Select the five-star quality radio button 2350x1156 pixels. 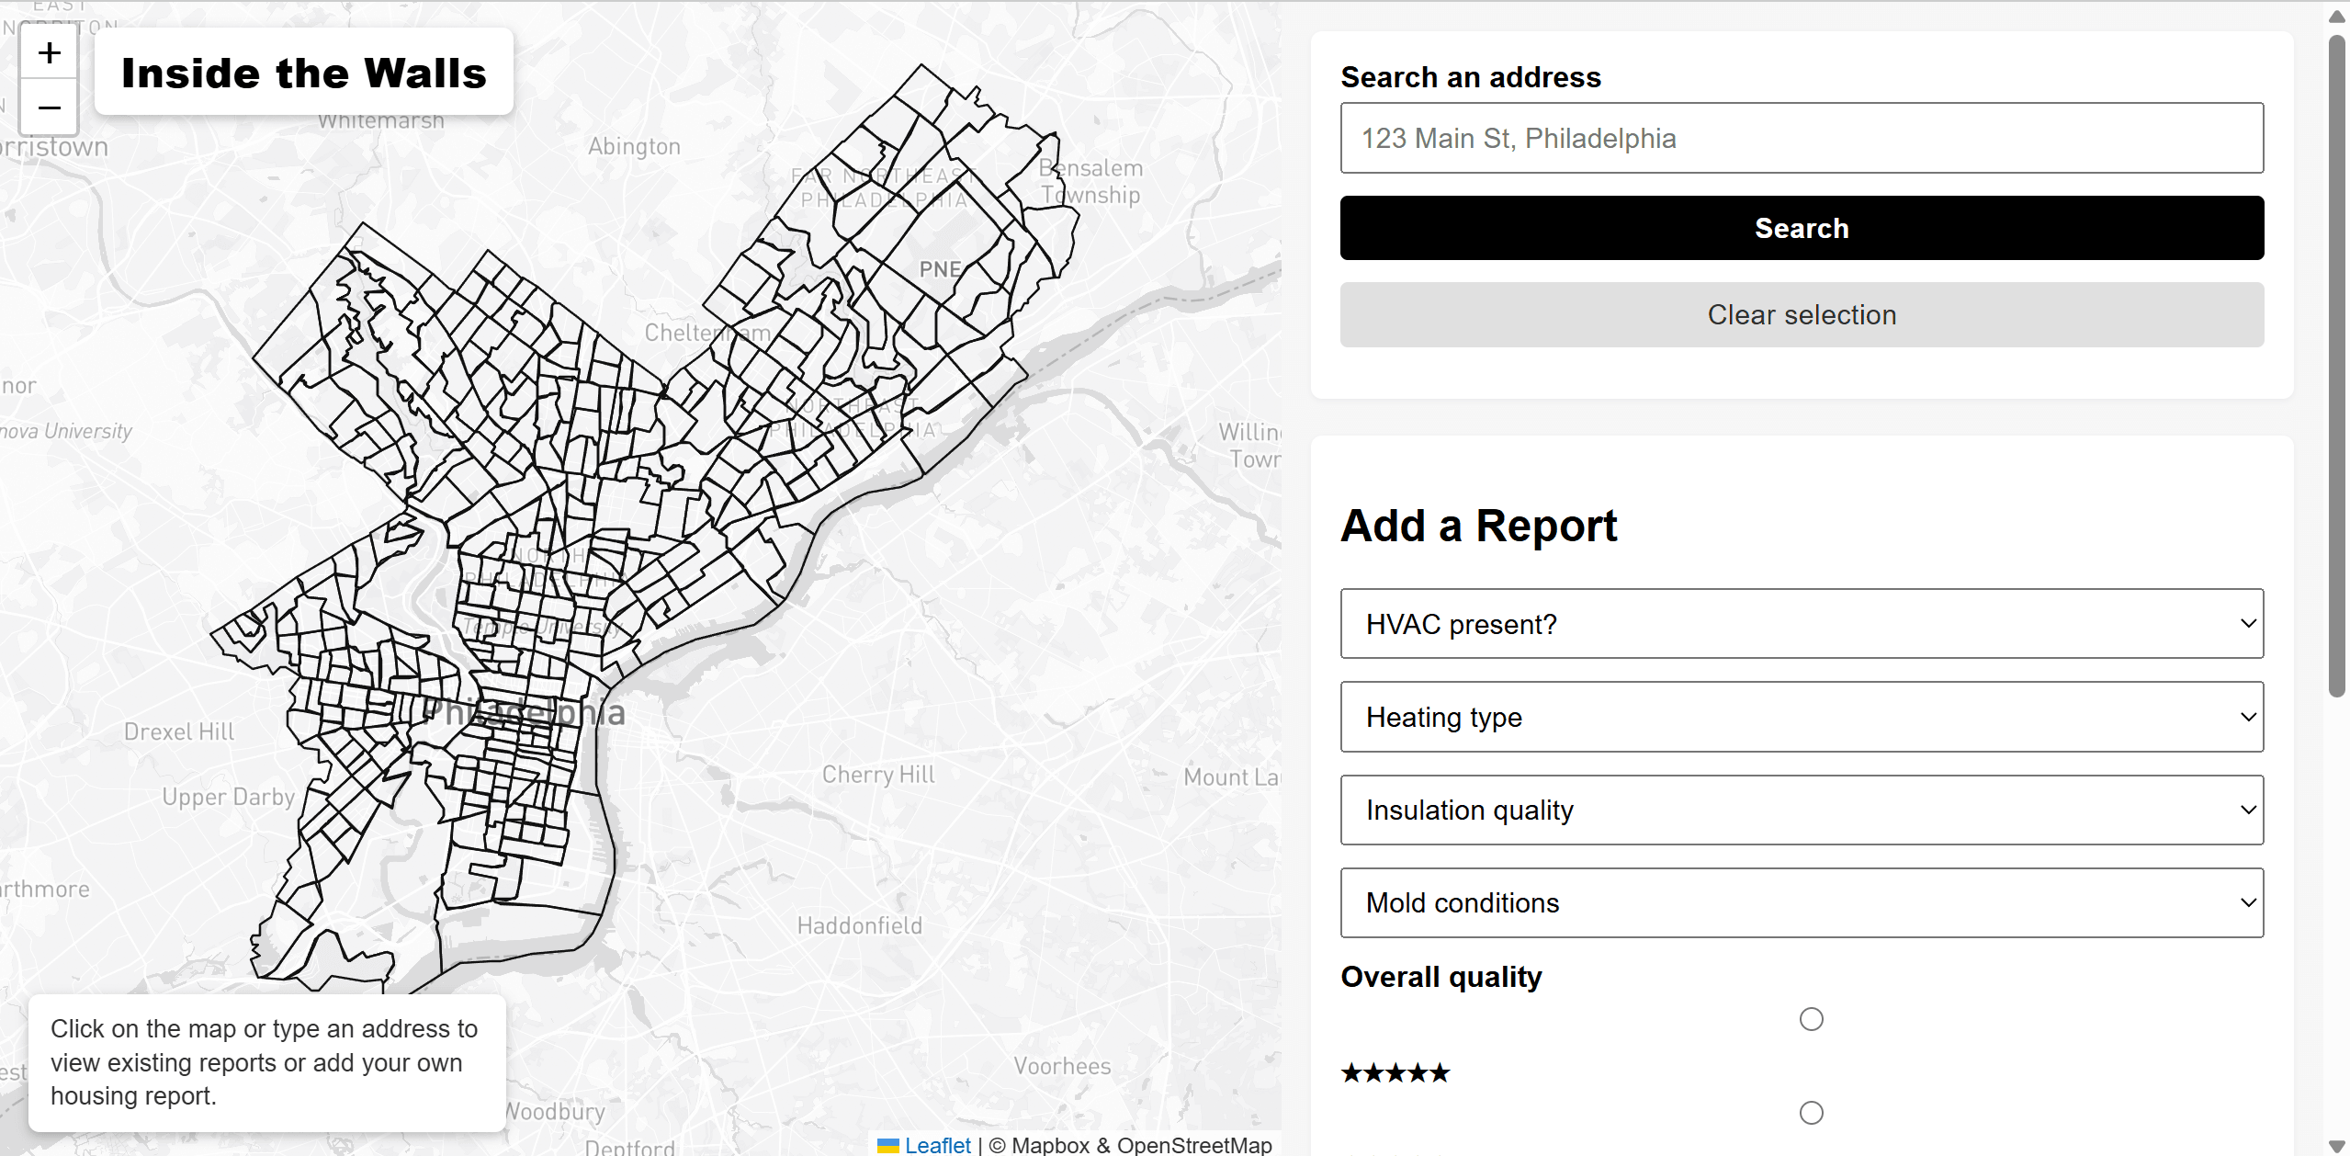pos(1811,1019)
